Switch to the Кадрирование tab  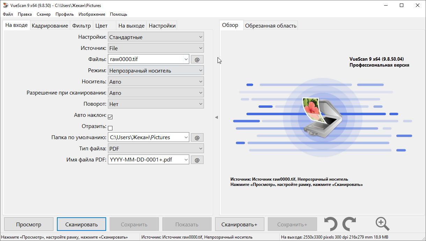50,26
